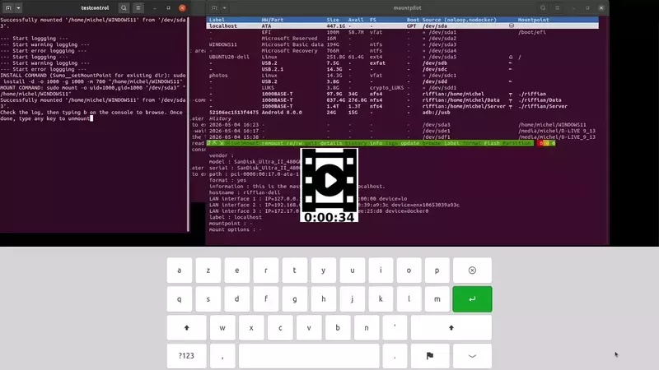Tap the space bar key
659x370 pixels.
(x=309, y=356)
